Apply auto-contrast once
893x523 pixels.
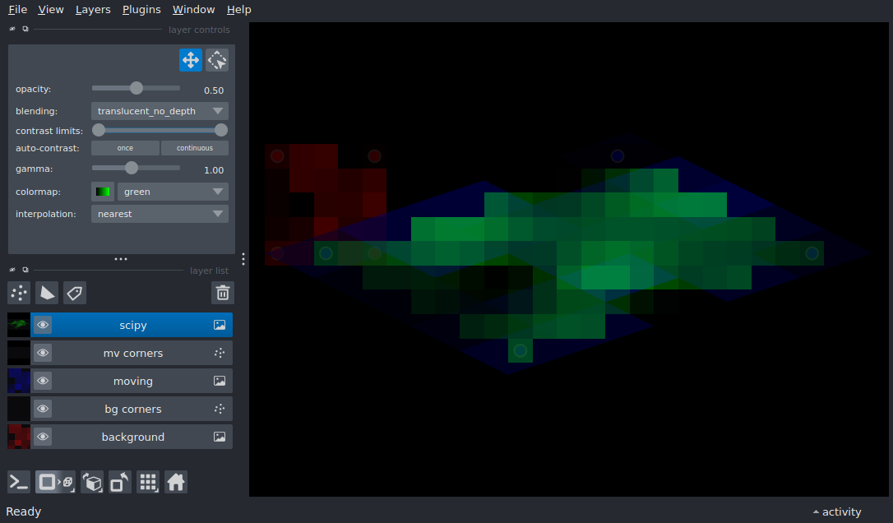tap(125, 147)
